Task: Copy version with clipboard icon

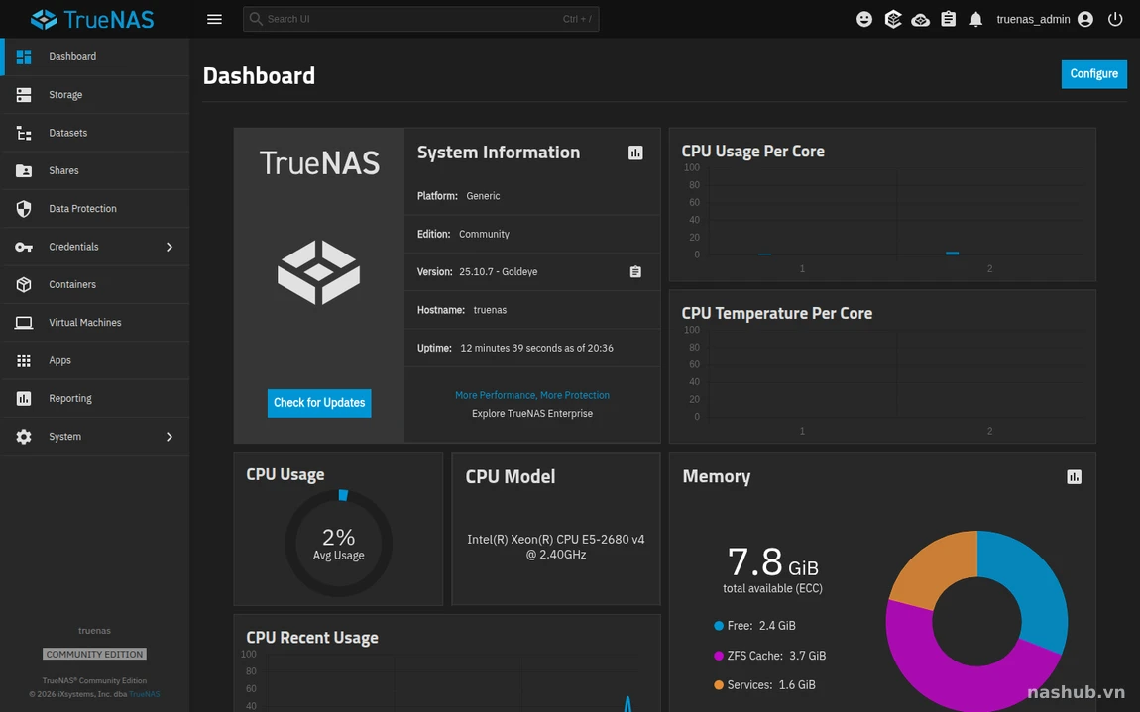Action: click(x=635, y=271)
